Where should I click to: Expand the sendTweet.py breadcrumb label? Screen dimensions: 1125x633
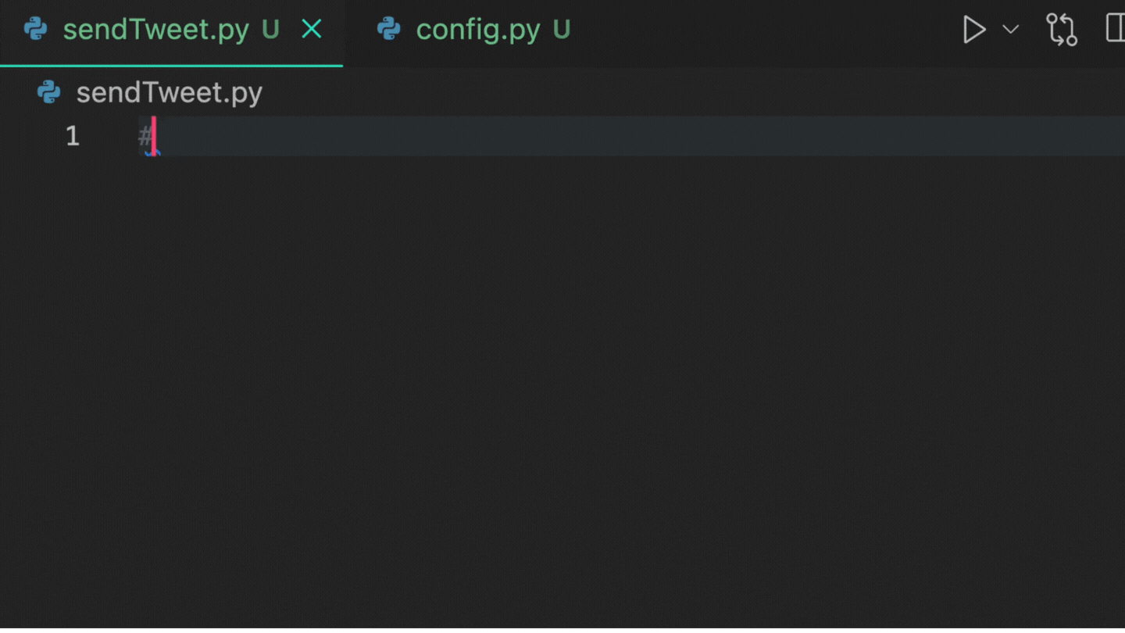[169, 93]
